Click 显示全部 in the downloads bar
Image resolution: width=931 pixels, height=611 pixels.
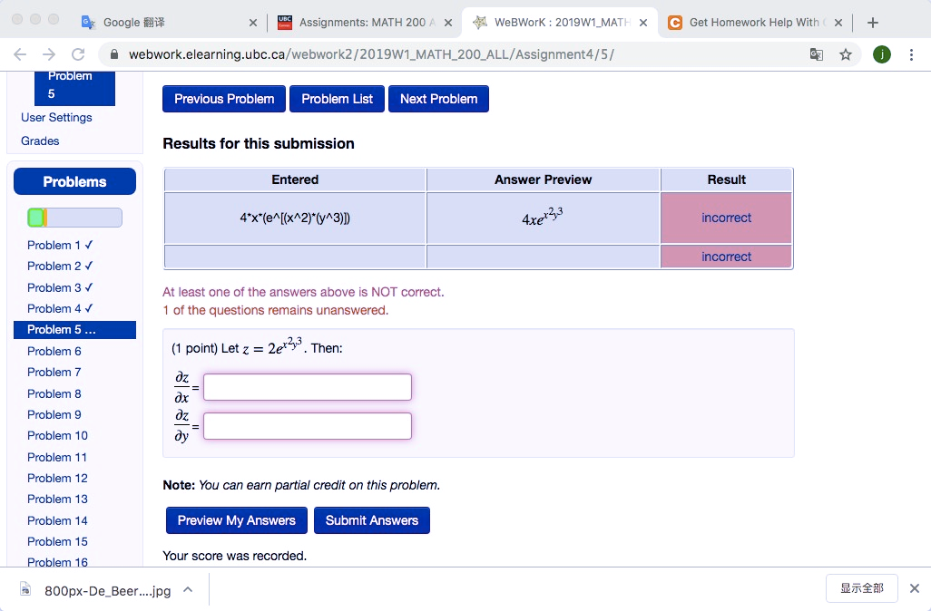tap(860, 587)
